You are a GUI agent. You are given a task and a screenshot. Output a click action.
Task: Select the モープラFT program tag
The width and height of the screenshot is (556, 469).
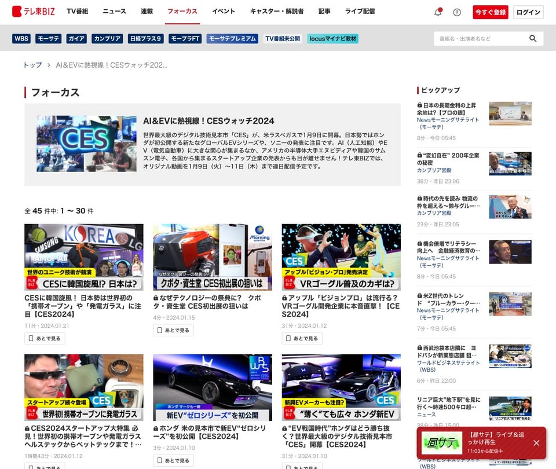[185, 39]
